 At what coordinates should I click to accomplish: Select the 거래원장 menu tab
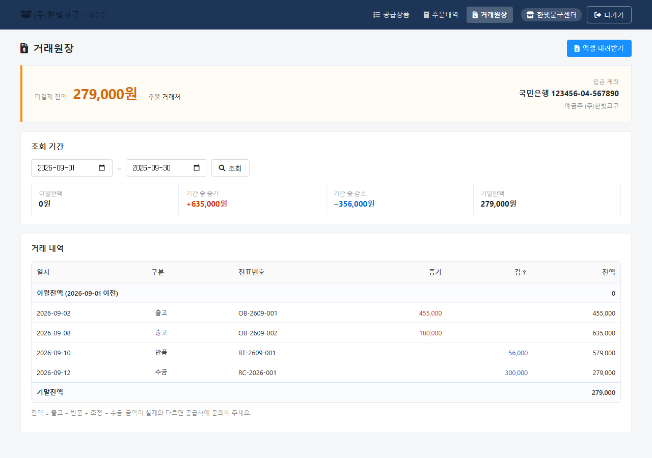tap(490, 15)
